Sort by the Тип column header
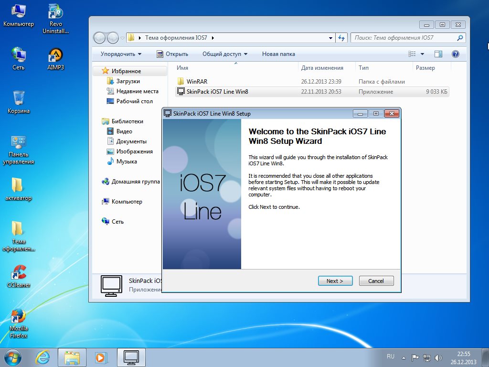 pyautogui.click(x=384, y=68)
